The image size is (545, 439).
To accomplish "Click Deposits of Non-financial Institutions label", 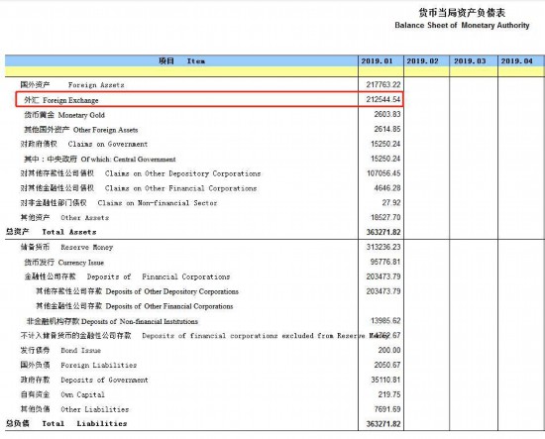I will coord(112,321).
